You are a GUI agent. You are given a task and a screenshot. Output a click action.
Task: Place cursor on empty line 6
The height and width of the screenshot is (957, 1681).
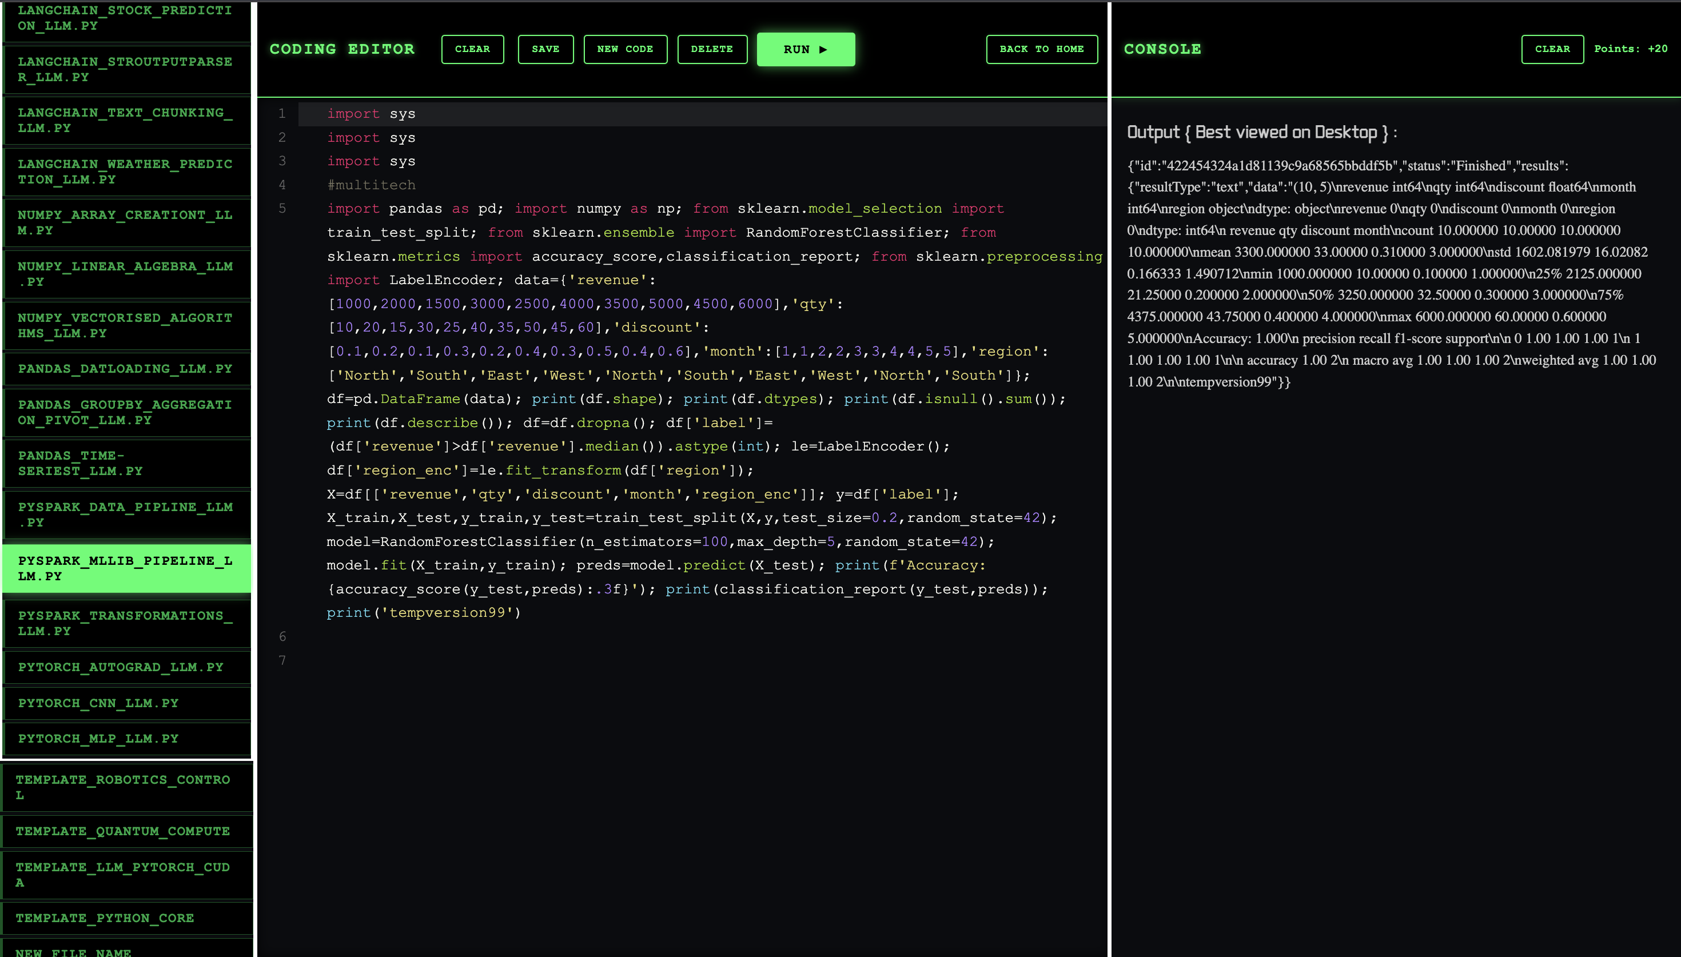pyautogui.click(x=702, y=637)
